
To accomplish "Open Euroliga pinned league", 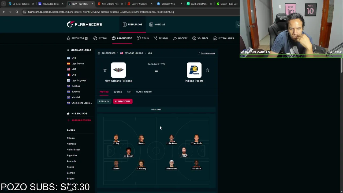I will [x=73, y=86].
